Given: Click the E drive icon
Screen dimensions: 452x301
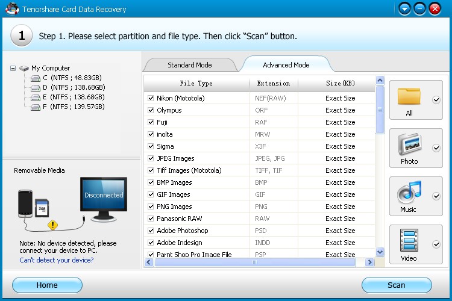Looking at the screenshot, I should [35, 98].
